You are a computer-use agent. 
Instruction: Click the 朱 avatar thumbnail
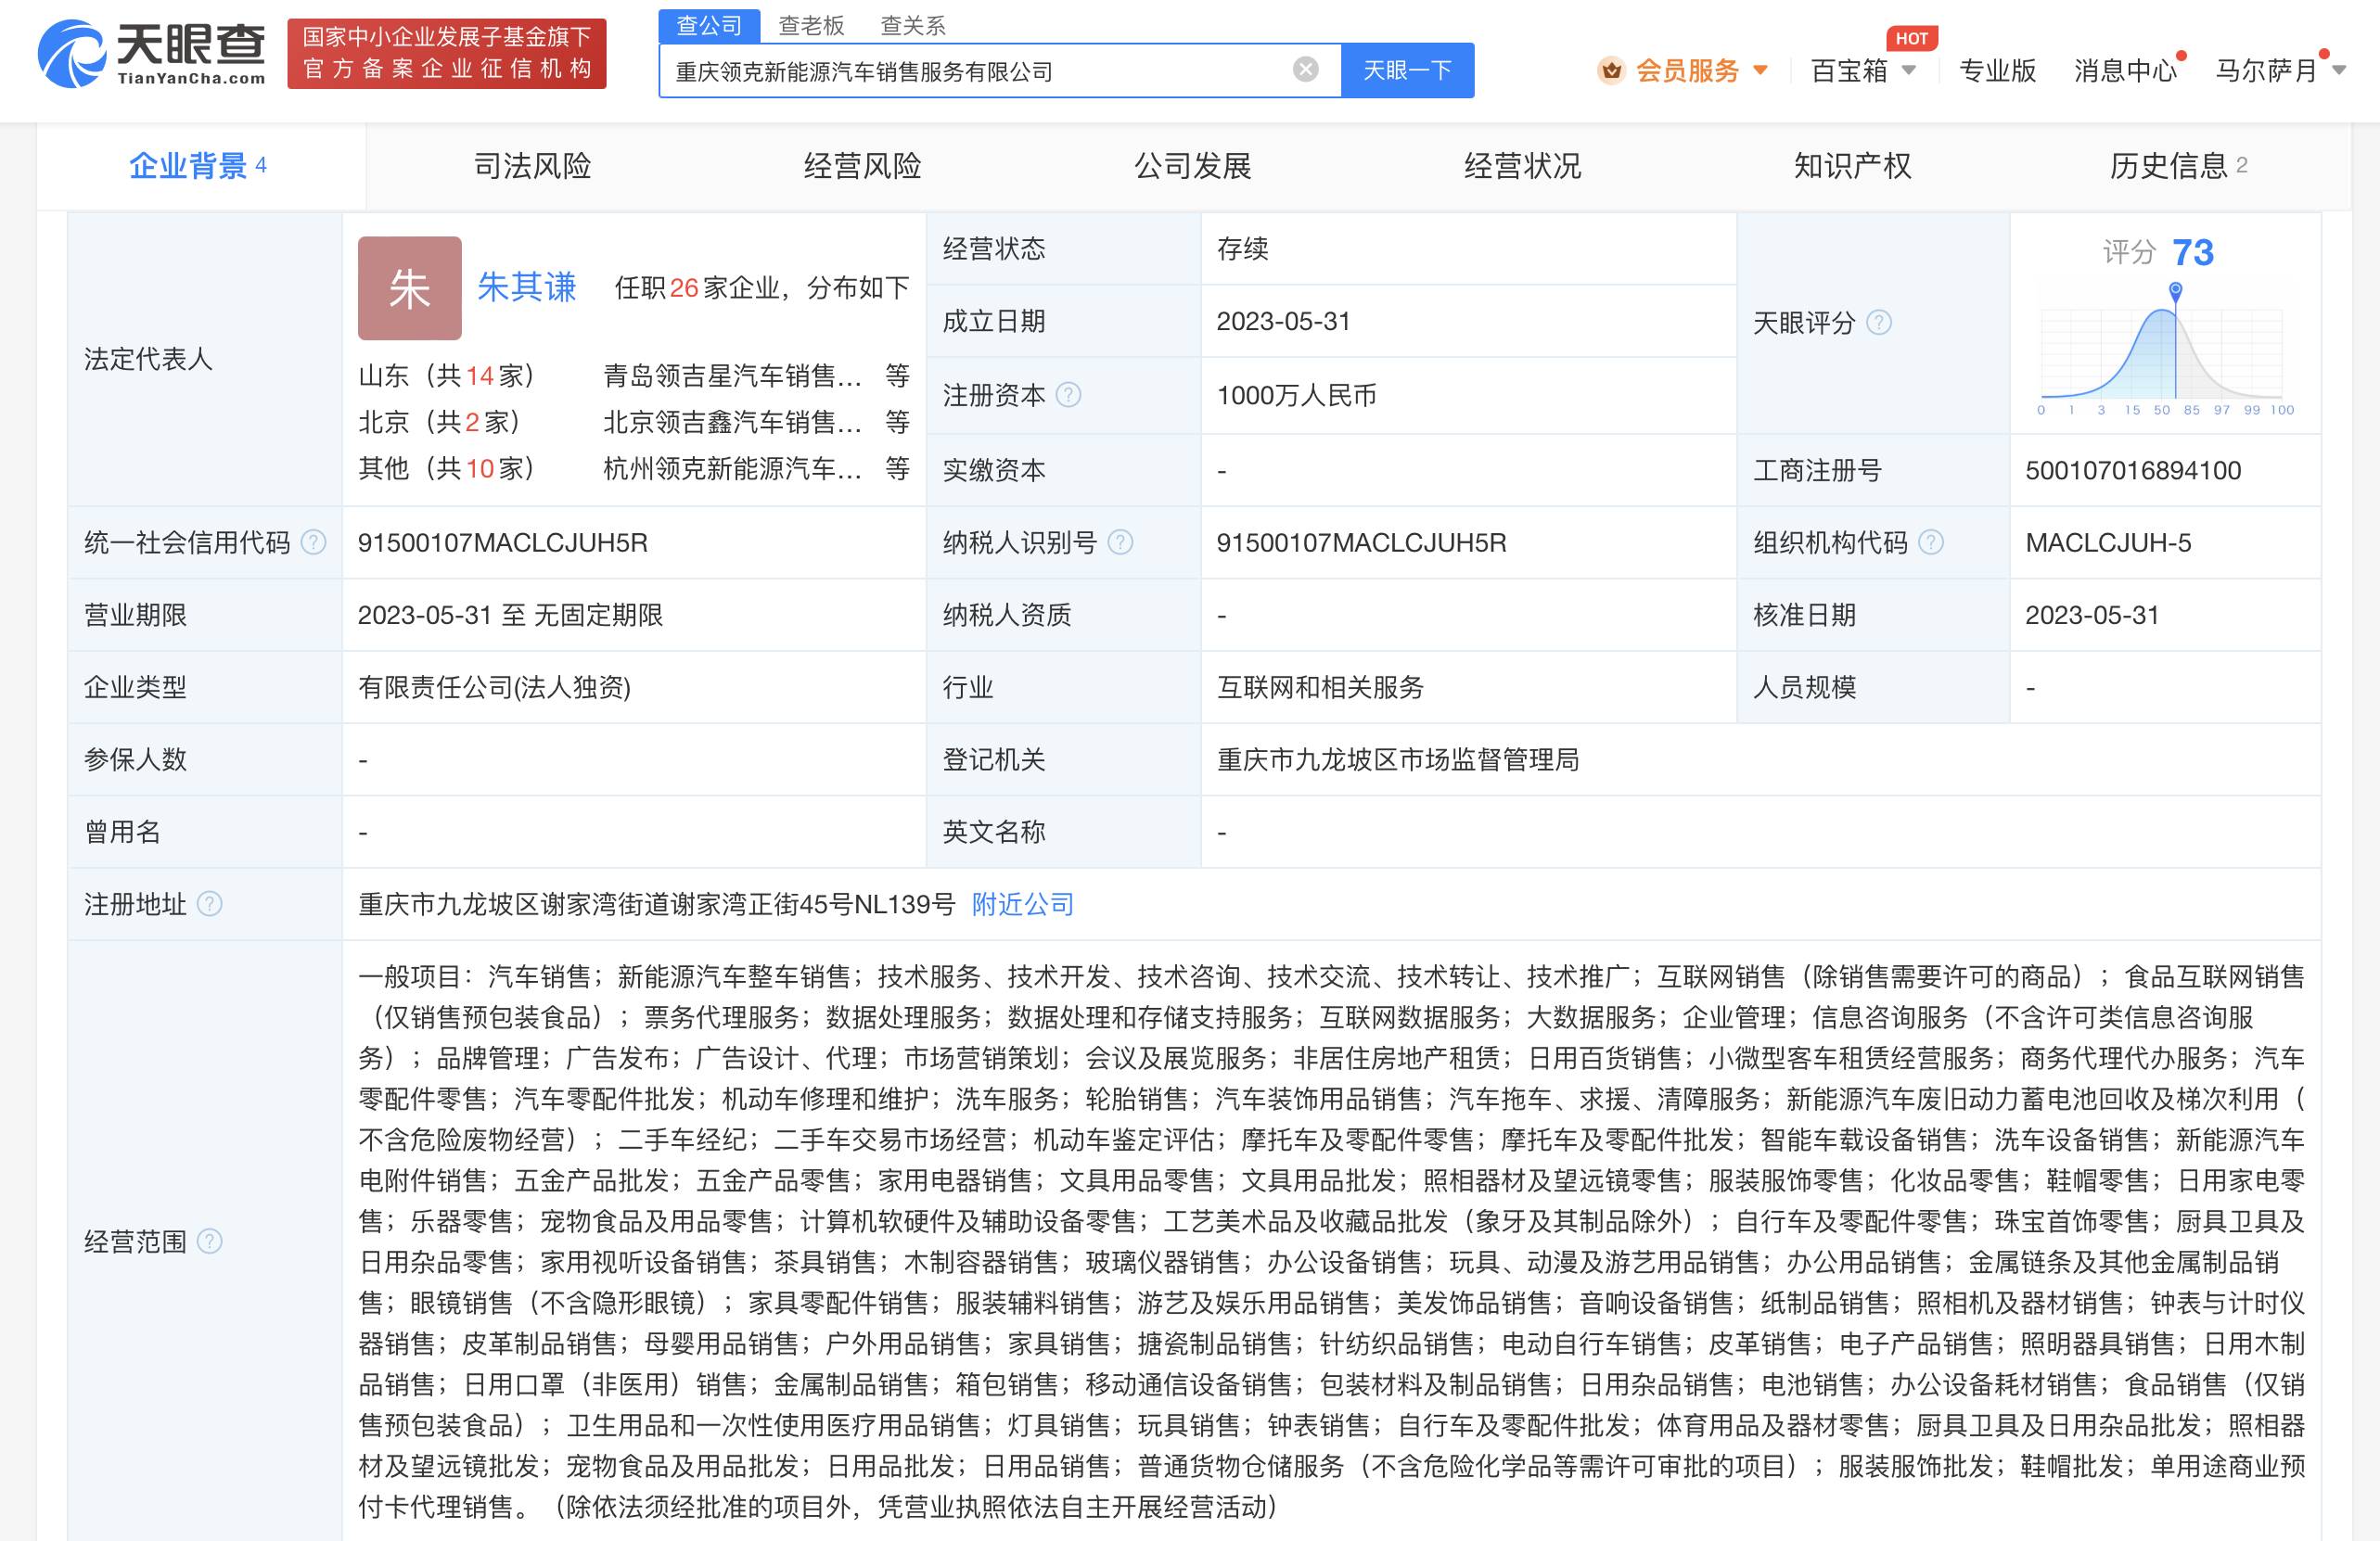(x=409, y=287)
